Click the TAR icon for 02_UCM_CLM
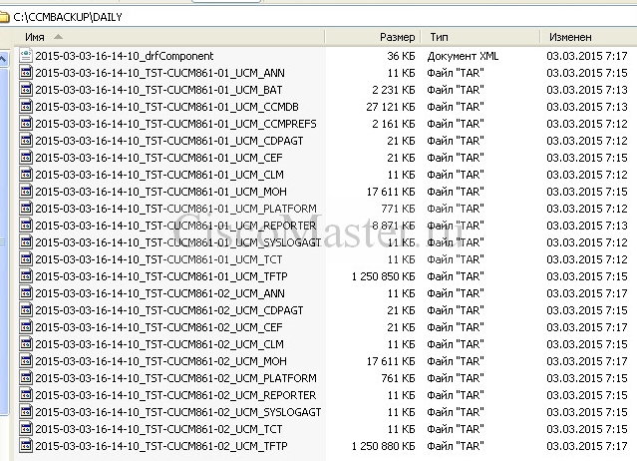 tap(26, 344)
